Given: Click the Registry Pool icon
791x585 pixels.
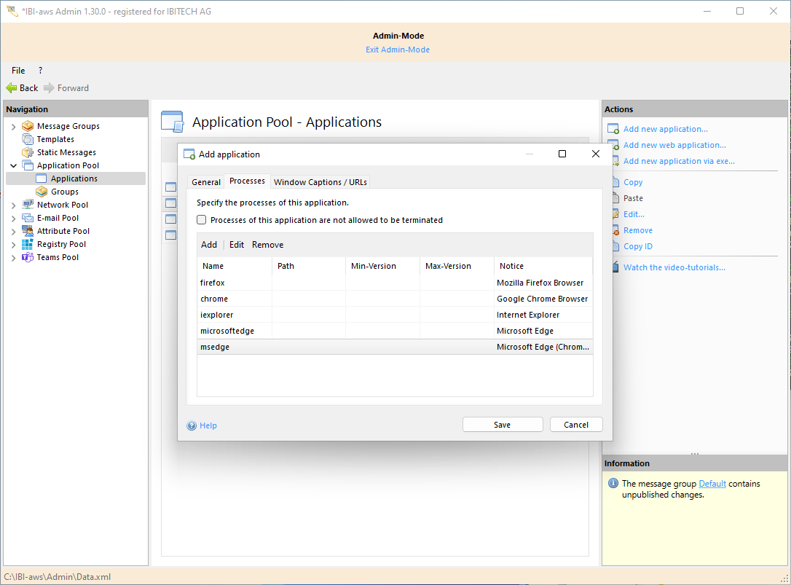Looking at the screenshot, I should 28,244.
